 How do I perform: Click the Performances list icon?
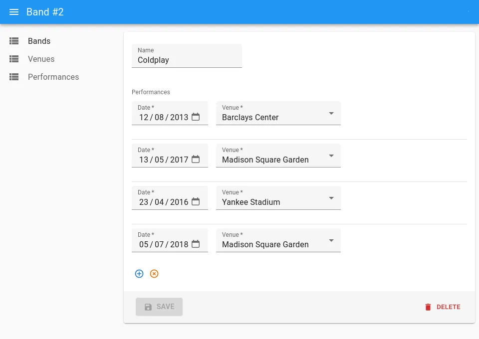click(14, 77)
